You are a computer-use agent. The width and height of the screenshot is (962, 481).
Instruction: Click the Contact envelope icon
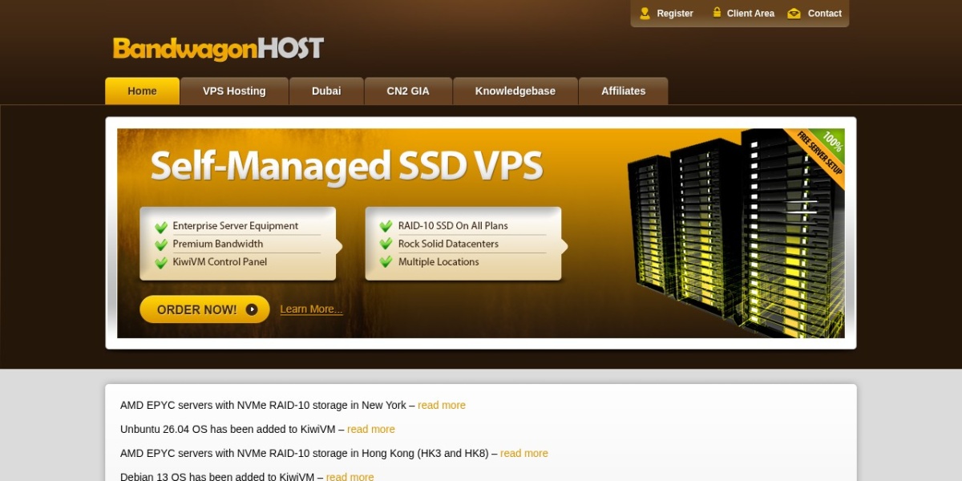tap(794, 13)
